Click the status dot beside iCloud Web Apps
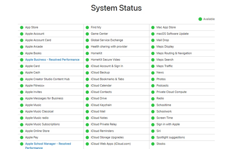The height and width of the screenshot is (149, 234). point(87,144)
